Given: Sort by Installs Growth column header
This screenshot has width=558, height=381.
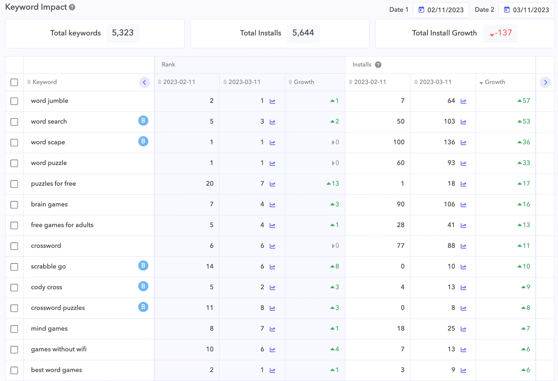Looking at the screenshot, I should pyautogui.click(x=495, y=82).
